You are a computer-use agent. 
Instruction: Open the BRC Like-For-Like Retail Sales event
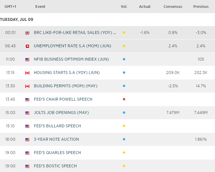(x=75, y=32)
